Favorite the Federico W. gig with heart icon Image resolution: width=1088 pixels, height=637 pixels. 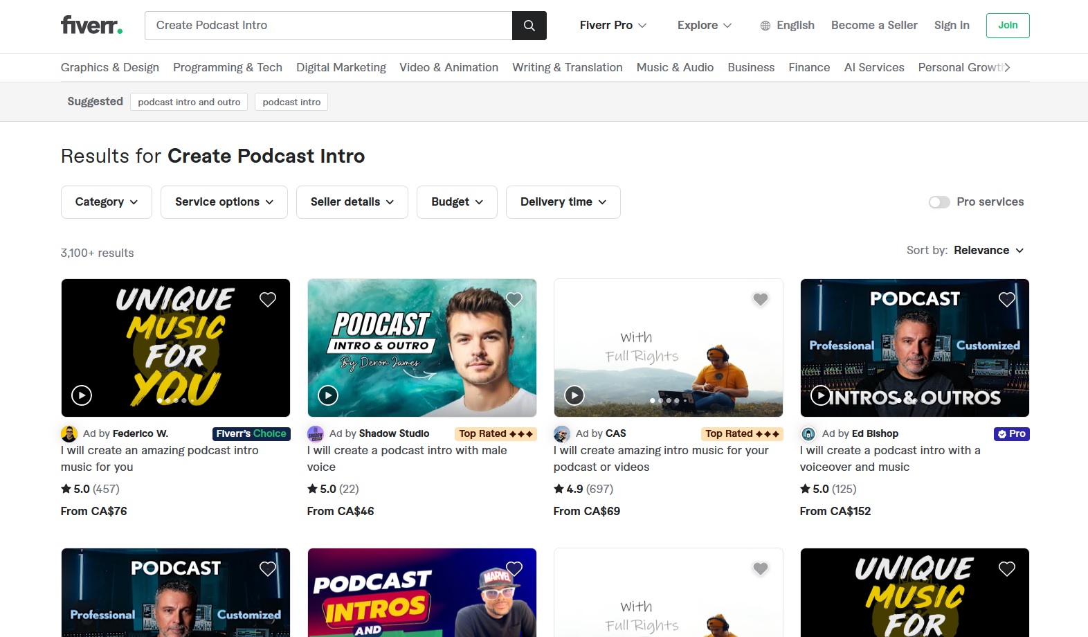(268, 299)
